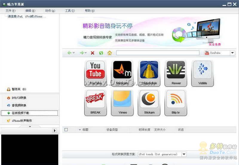This screenshot has height=165, width=239.
Task: Minimize the 曦力苹果派 window
Action: [224, 5]
